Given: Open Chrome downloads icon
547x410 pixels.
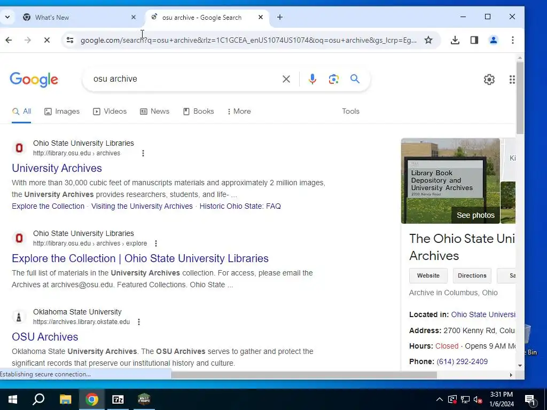Looking at the screenshot, I should [x=455, y=40].
